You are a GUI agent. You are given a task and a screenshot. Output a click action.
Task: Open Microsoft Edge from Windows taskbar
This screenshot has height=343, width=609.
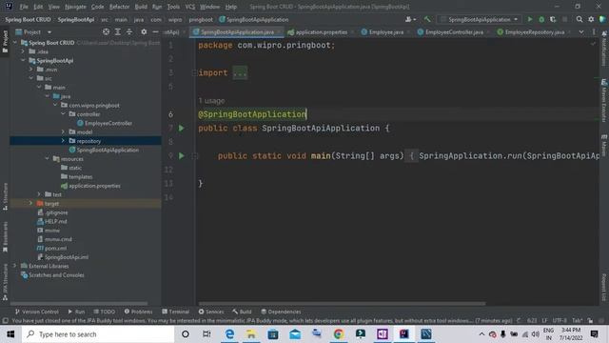[x=229, y=334]
